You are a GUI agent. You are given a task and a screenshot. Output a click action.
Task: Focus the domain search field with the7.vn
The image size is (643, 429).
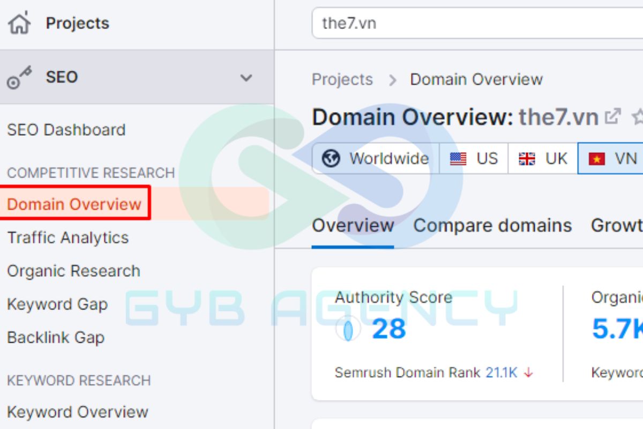pos(477,23)
